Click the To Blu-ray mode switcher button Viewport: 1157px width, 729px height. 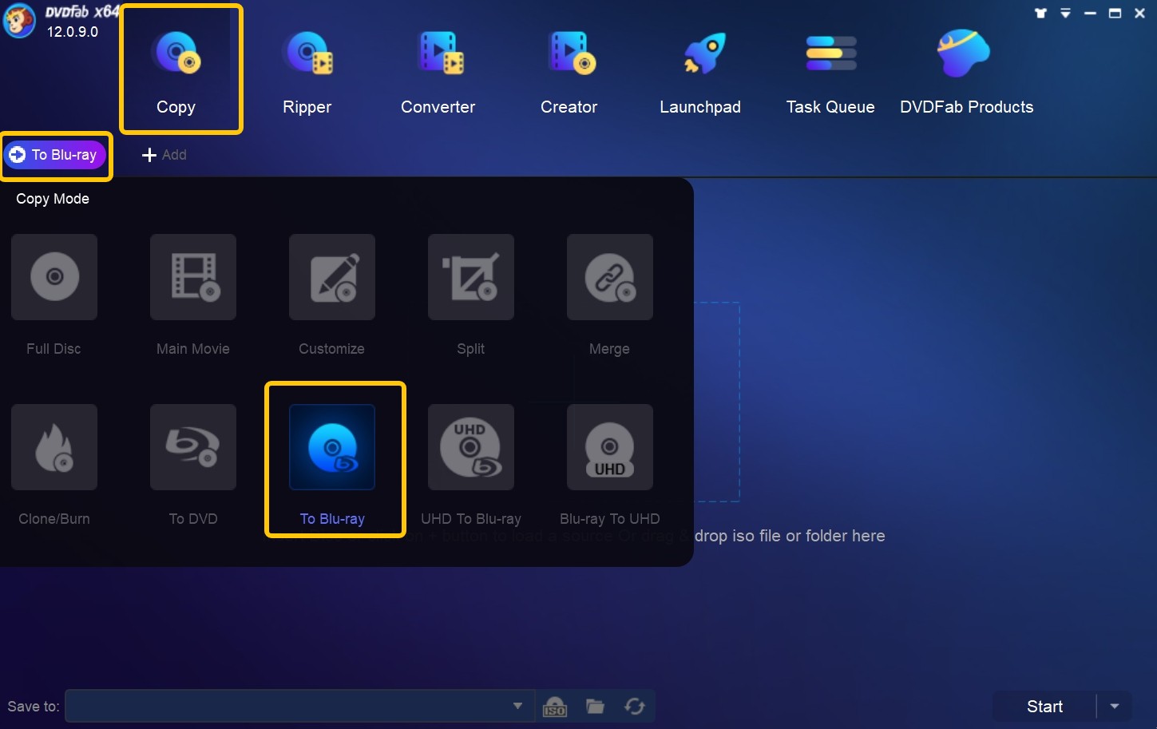(x=55, y=155)
